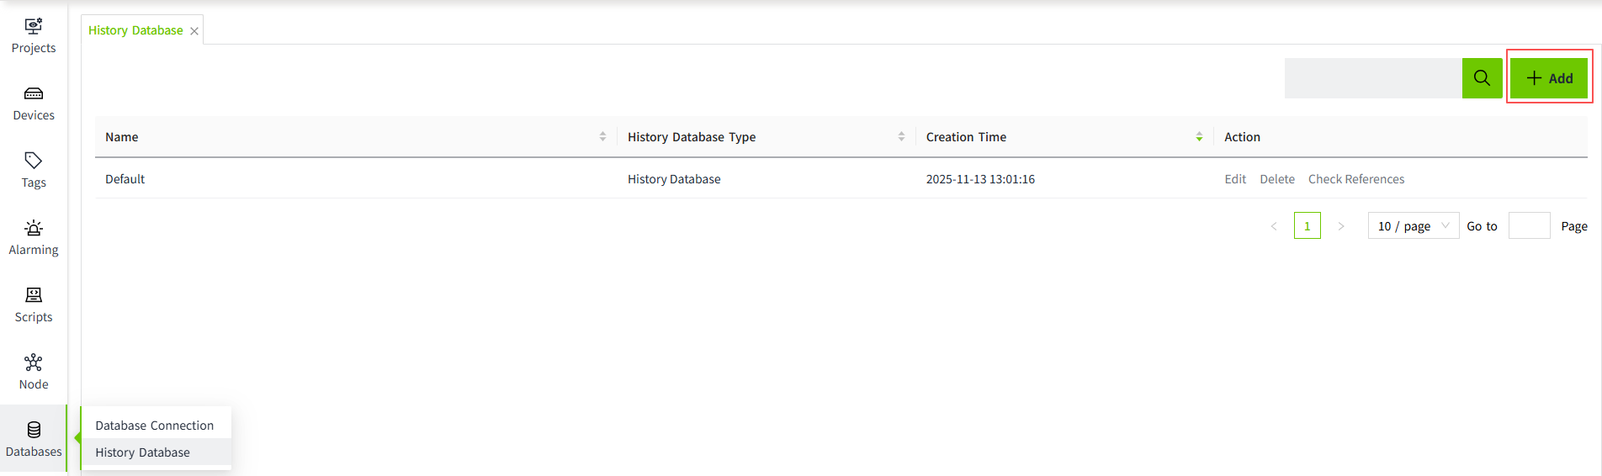Open the Alarming sidebar icon
Viewport: 1602px width, 476px height.
(x=34, y=238)
